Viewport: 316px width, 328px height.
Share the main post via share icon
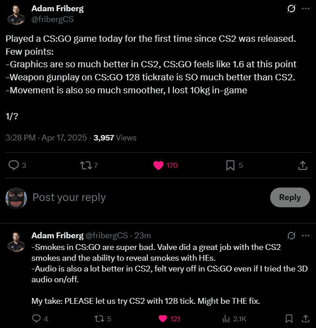(303, 165)
